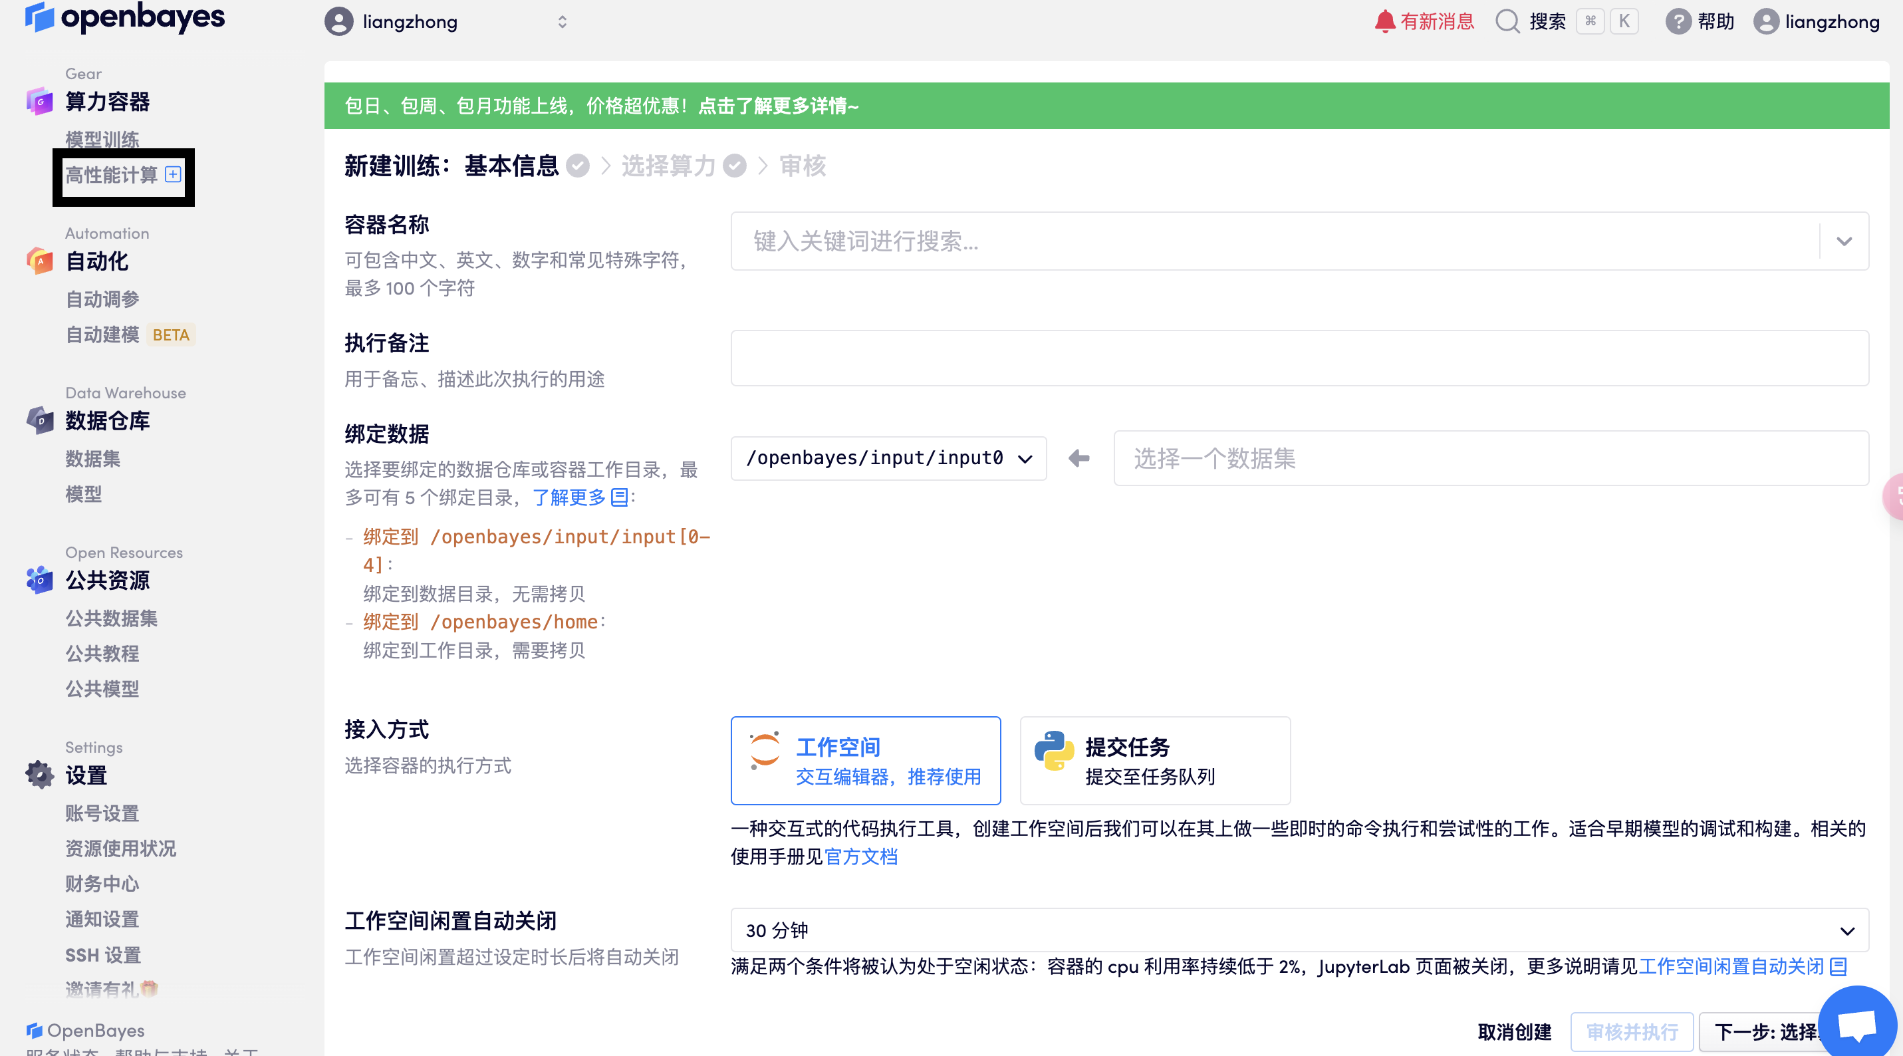The width and height of the screenshot is (1903, 1056).
Task: Click the 公共资源 Open Resources icon
Action: tap(40, 580)
